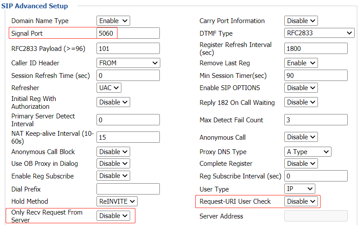This screenshot has width=359, height=225.
Task: Expand Initial Reg With Authorization dropdown
Action: [113, 102]
